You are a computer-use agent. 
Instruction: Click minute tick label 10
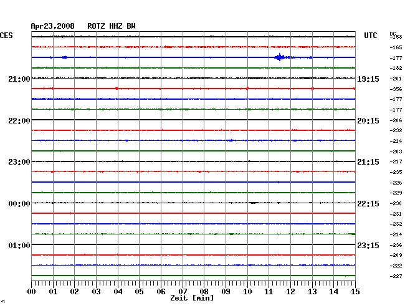click(x=247, y=292)
